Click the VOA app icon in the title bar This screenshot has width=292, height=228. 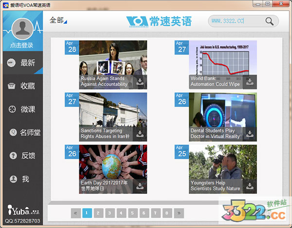6,5
